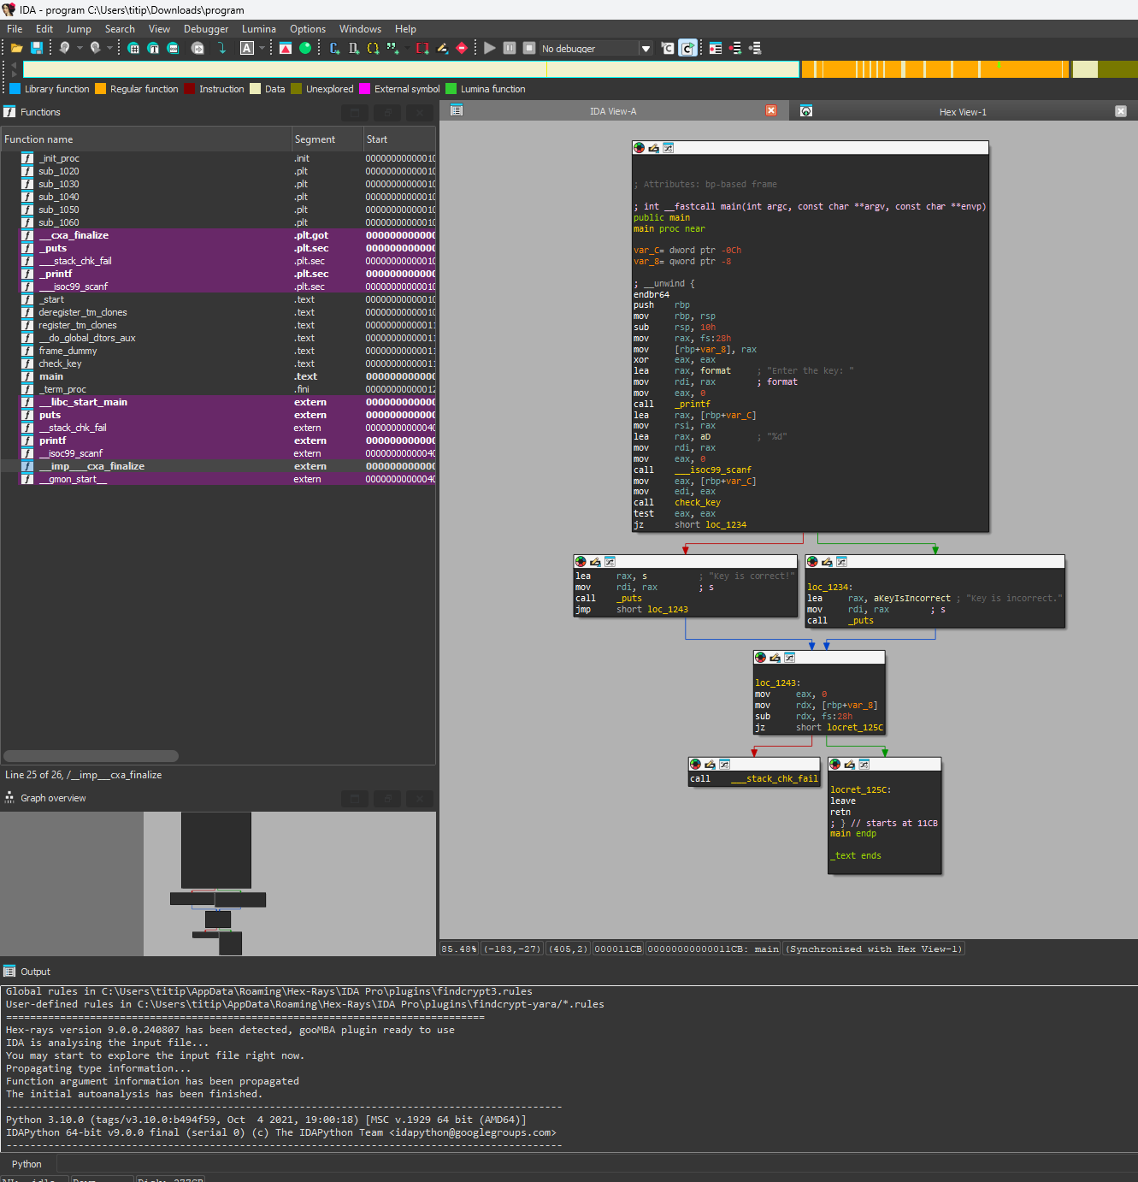Click the Jump back arrow icon

click(x=65, y=48)
